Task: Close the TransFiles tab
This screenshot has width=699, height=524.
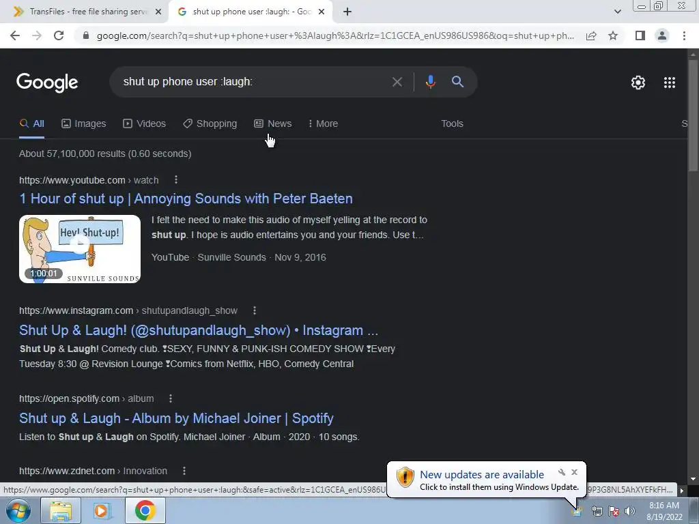Action: (158, 12)
